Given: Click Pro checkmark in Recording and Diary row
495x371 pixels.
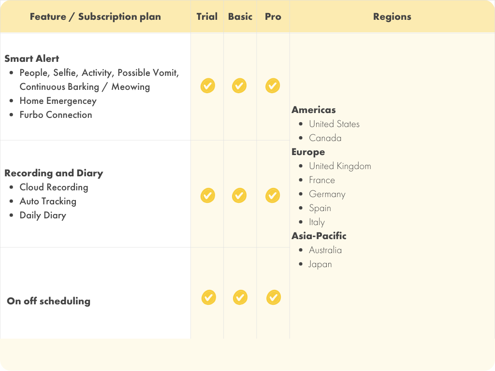Looking at the screenshot, I should pos(273,195).
